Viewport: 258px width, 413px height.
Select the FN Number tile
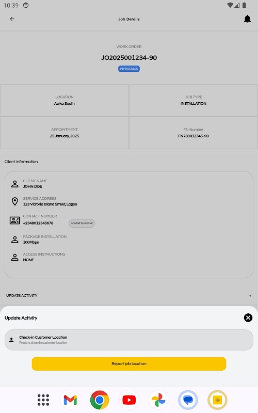pos(193,133)
